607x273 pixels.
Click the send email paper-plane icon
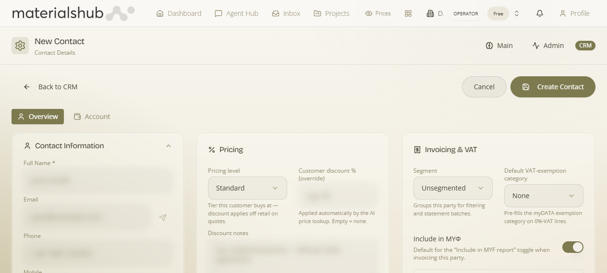[163, 217]
